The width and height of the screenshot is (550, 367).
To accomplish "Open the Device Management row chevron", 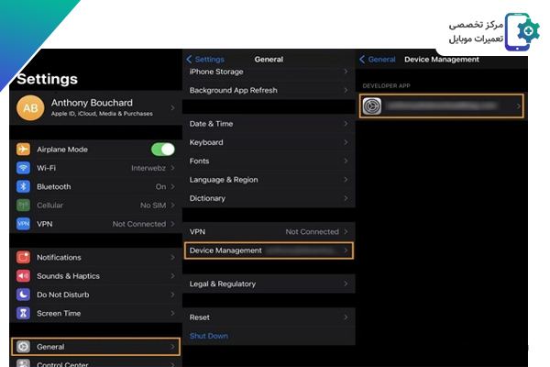I will pyautogui.click(x=346, y=250).
